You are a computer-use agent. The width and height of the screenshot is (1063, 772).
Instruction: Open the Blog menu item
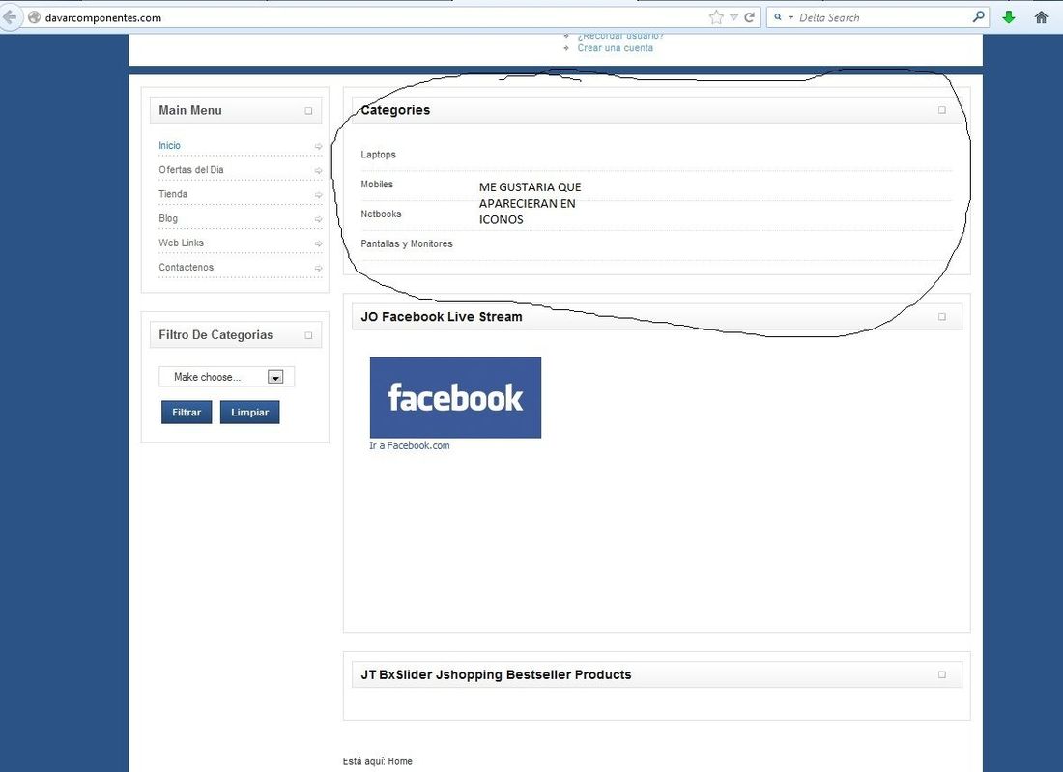click(168, 218)
